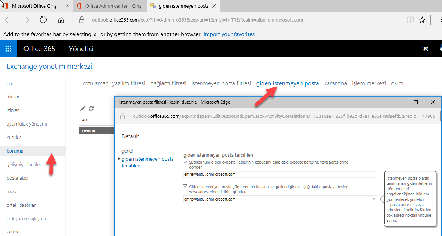
Task: Maximize the policy edit popup window
Action: point(416,102)
